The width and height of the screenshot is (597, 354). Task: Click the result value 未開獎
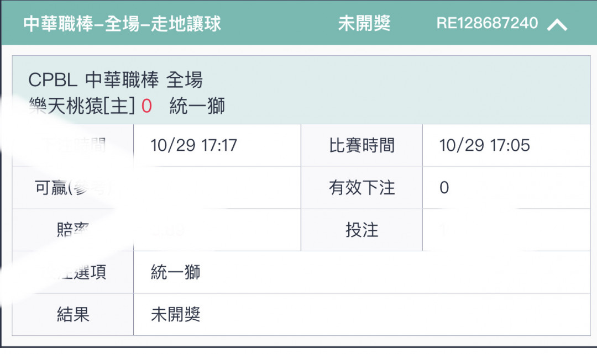176,314
